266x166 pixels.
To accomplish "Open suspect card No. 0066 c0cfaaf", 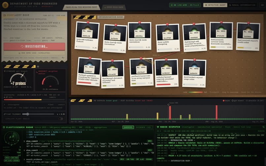I will pyautogui.click(x=141, y=72).
